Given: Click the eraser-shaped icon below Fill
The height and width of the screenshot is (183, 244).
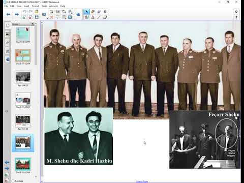Looking at the screenshot, I should coord(105,17).
